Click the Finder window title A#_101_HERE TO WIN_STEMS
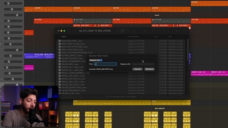228x128 pixels. point(95,31)
